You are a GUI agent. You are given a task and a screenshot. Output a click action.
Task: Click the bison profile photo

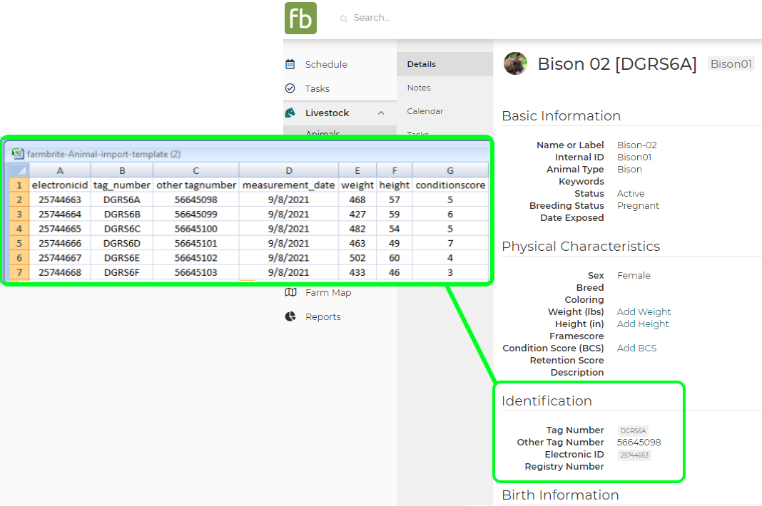[516, 63]
